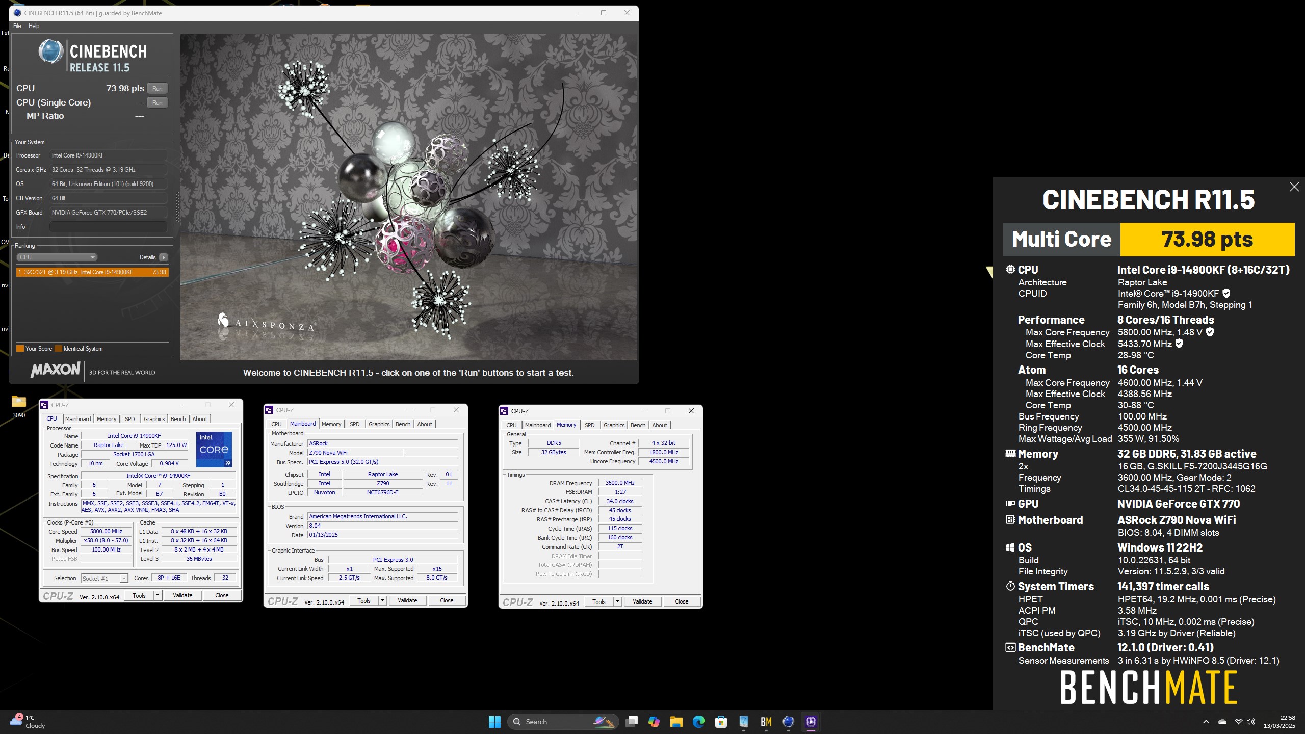Click Validate in right CPU-Z window

(642, 601)
